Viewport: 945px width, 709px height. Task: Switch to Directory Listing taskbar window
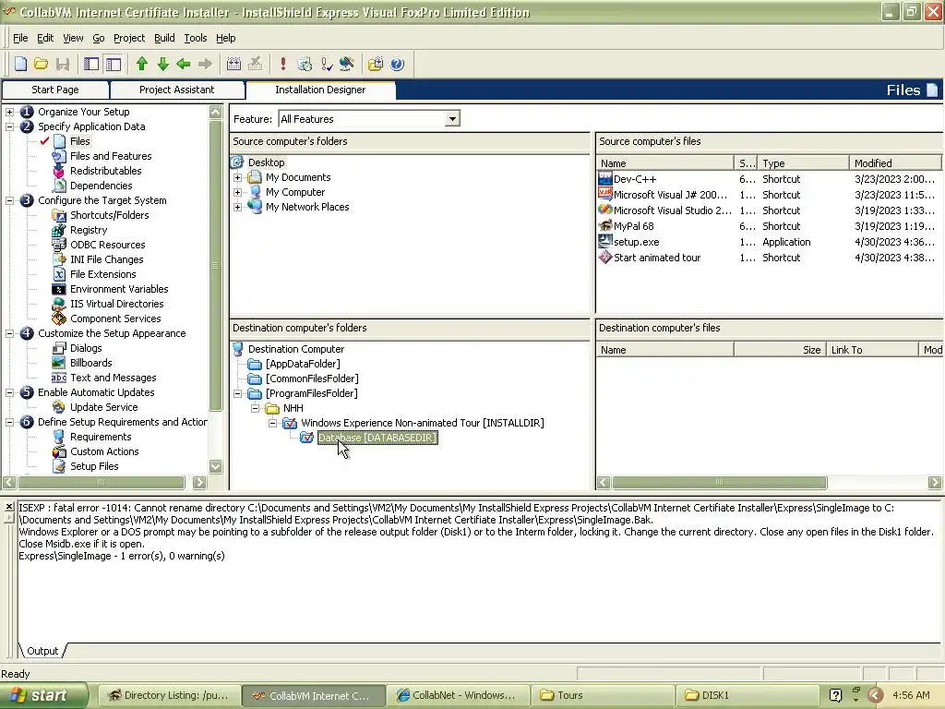(170, 695)
